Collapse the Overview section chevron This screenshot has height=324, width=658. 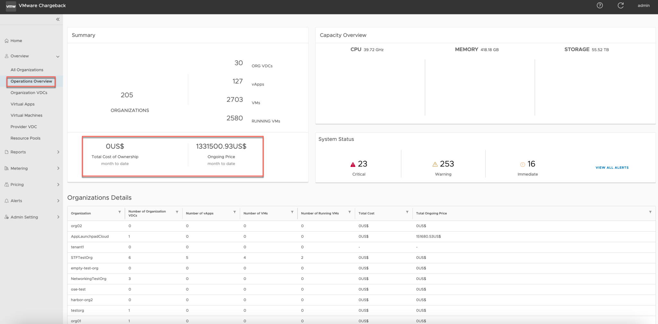58,56
